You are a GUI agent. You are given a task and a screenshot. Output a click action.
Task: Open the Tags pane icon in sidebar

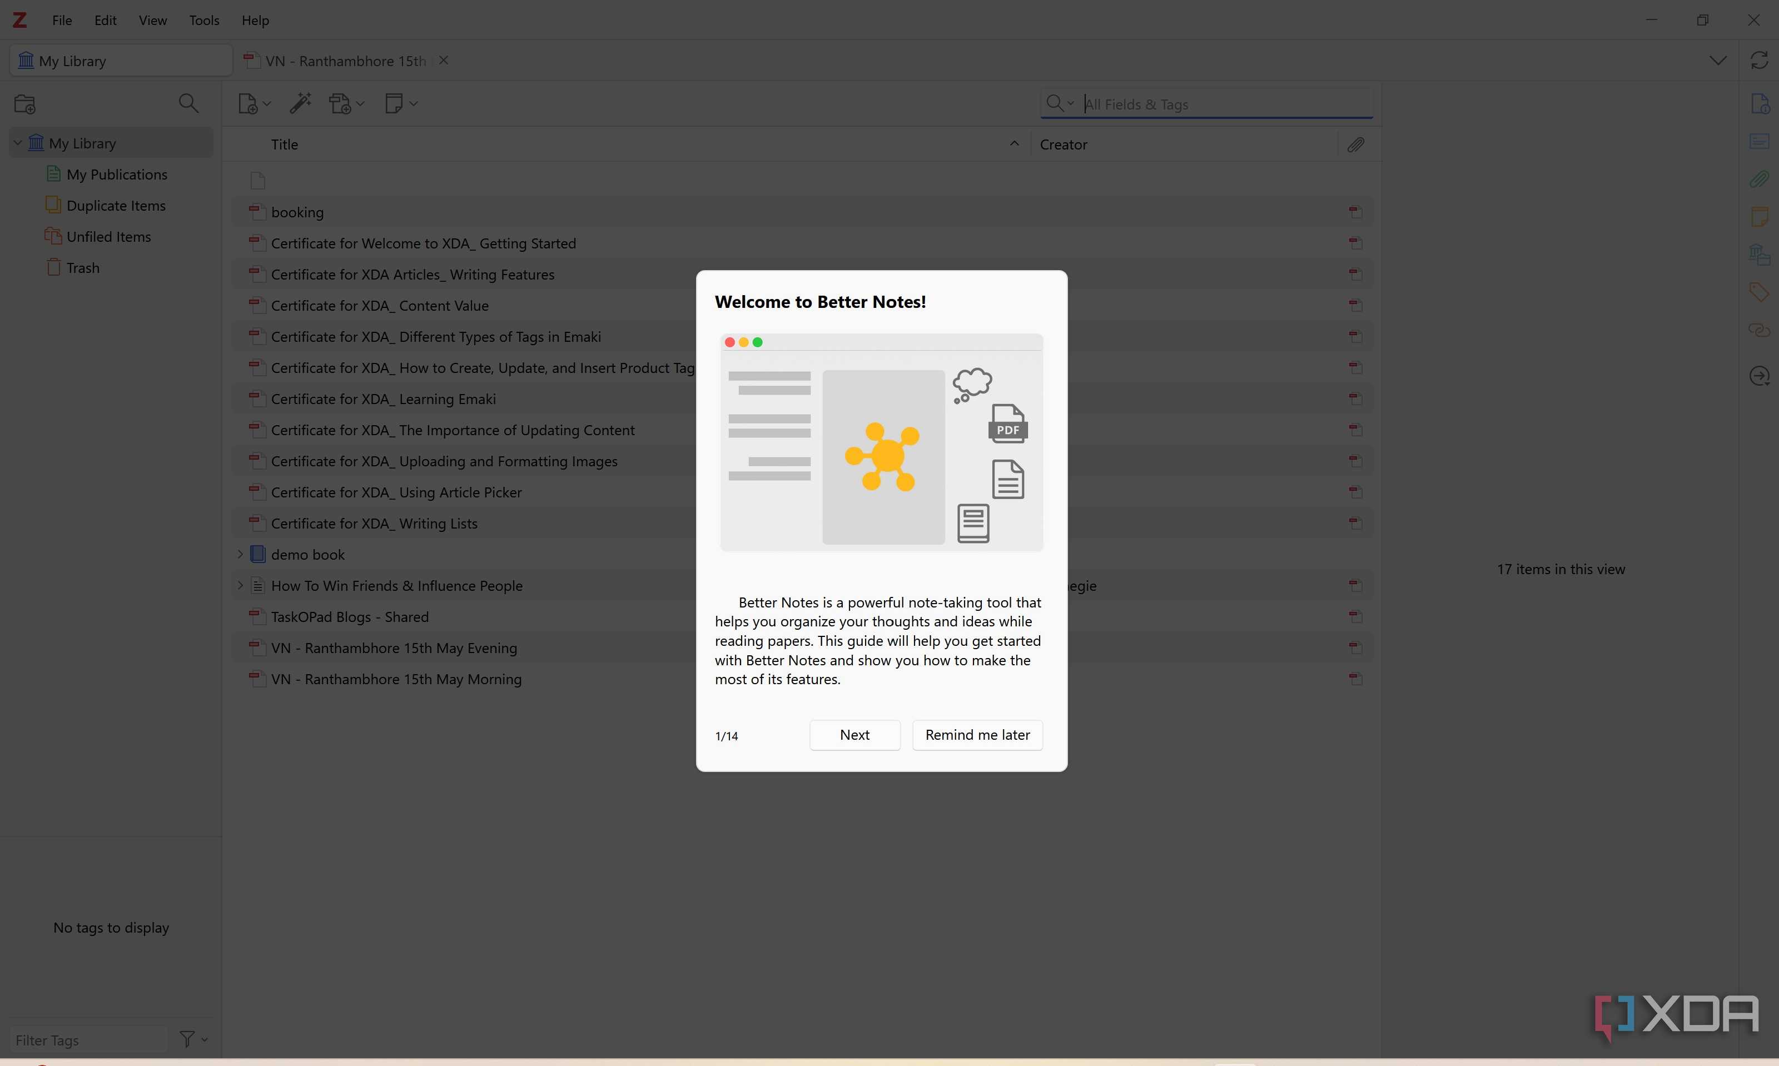(1759, 292)
